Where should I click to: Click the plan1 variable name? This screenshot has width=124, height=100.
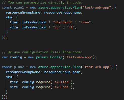[x=19, y=8]
